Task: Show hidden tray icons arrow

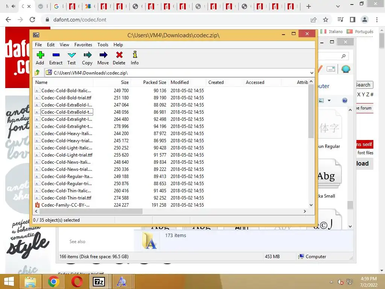Action: pyautogui.click(x=332, y=282)
